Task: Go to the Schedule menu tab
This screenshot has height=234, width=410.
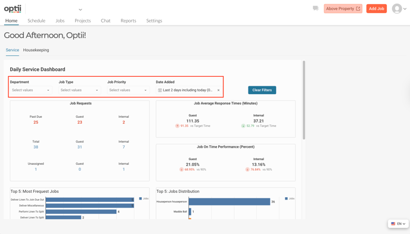Action: (x=36, y=21)
